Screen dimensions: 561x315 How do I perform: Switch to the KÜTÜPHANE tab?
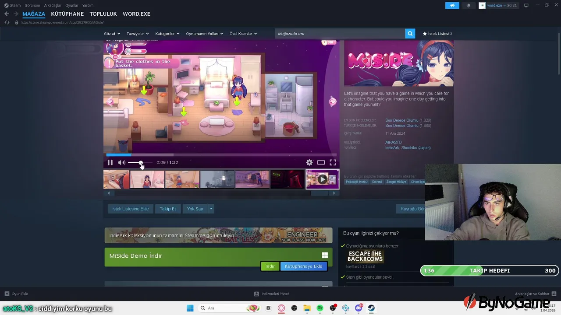(67, 14)
